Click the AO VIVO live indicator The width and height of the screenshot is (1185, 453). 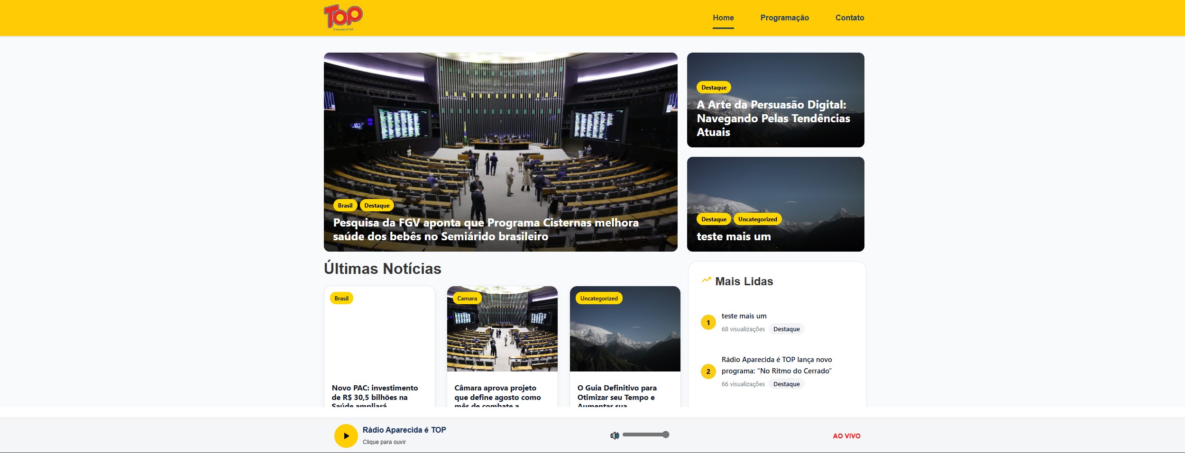[x=846, y=435]
